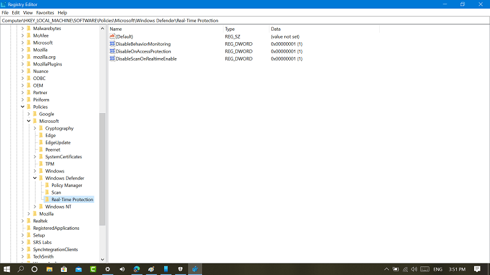Open File Explorer from the taskbar
The image size is (490, 275).
tap(50, 269)
